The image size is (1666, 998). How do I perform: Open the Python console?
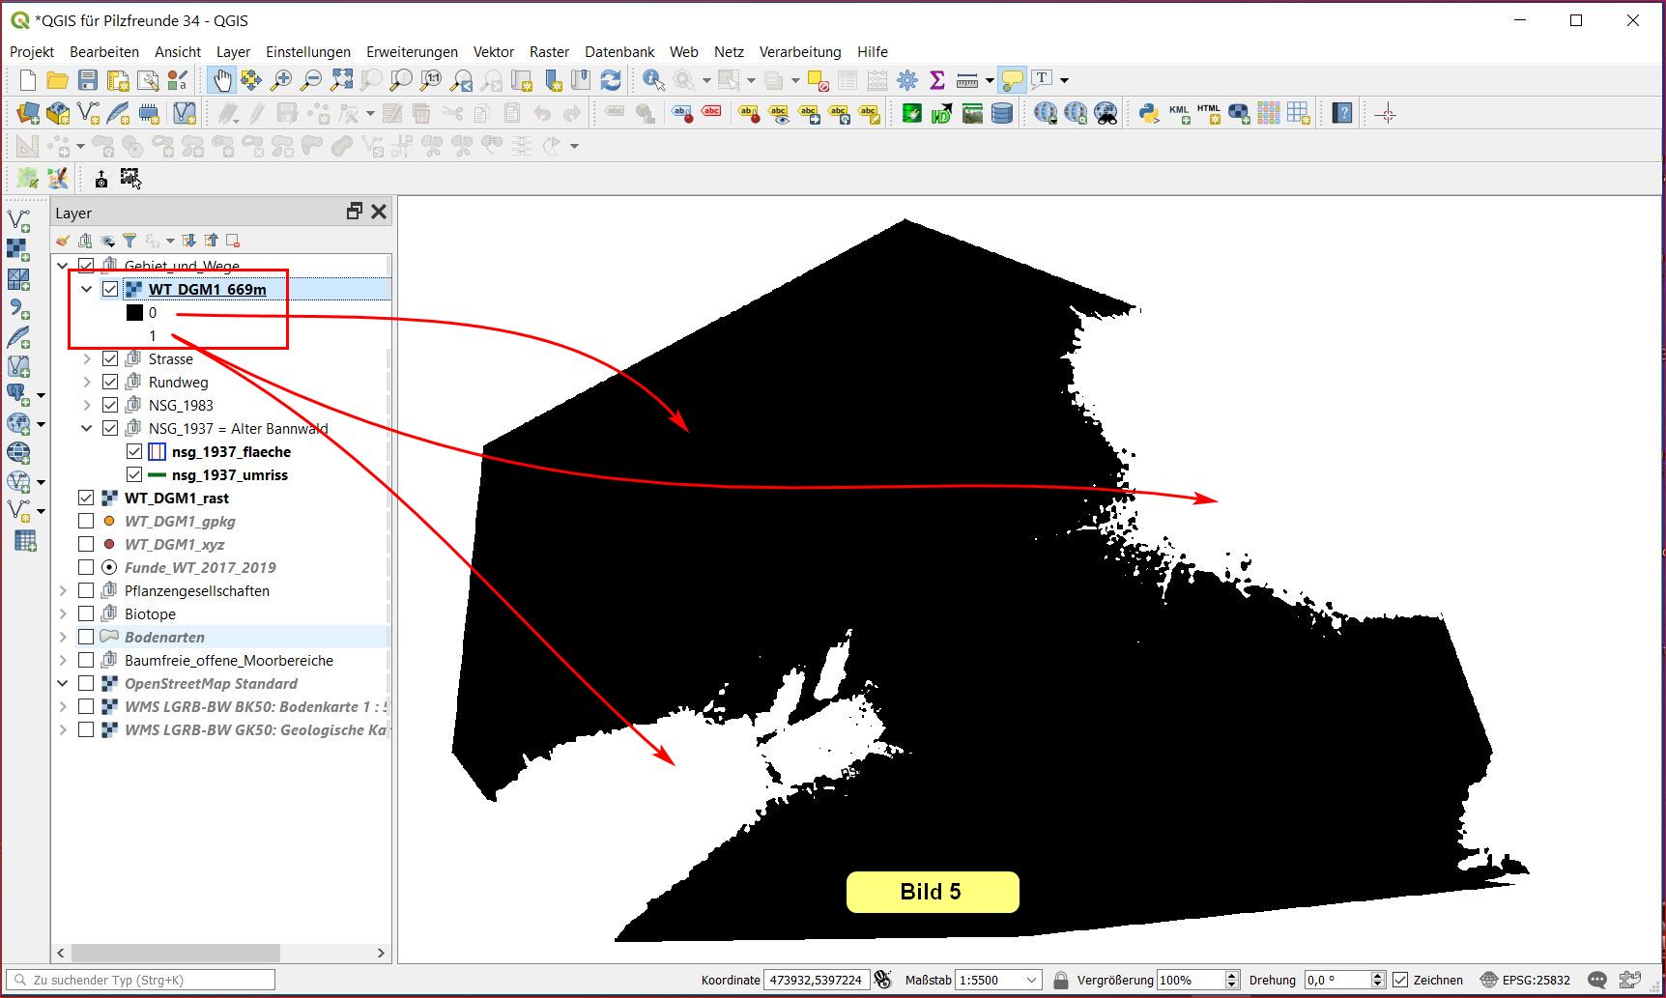[x=1148, y=114]
